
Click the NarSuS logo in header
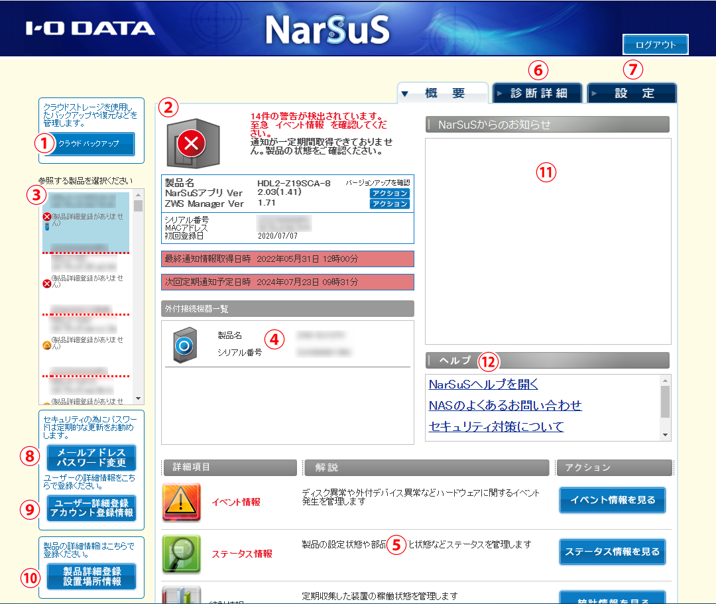(328, 30)
